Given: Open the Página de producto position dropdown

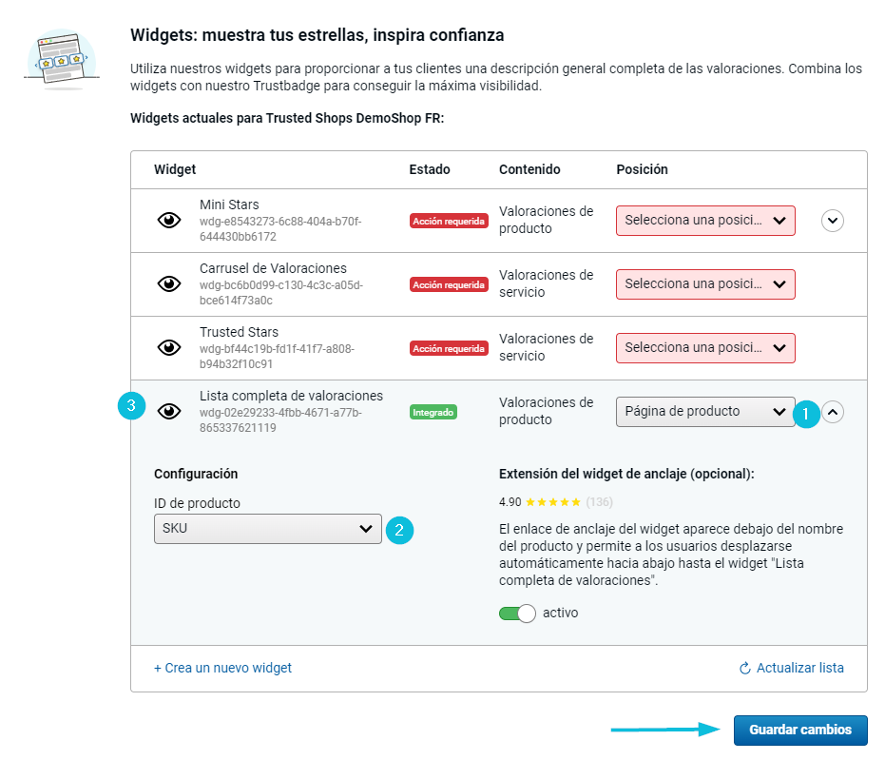Looking at the screenshot, I should coord(705,412).
